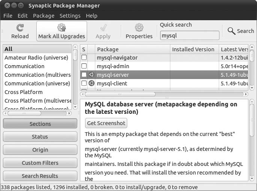Click the Search Results button
This screenshot has height=191, width=257.
(x=40, y=176)
